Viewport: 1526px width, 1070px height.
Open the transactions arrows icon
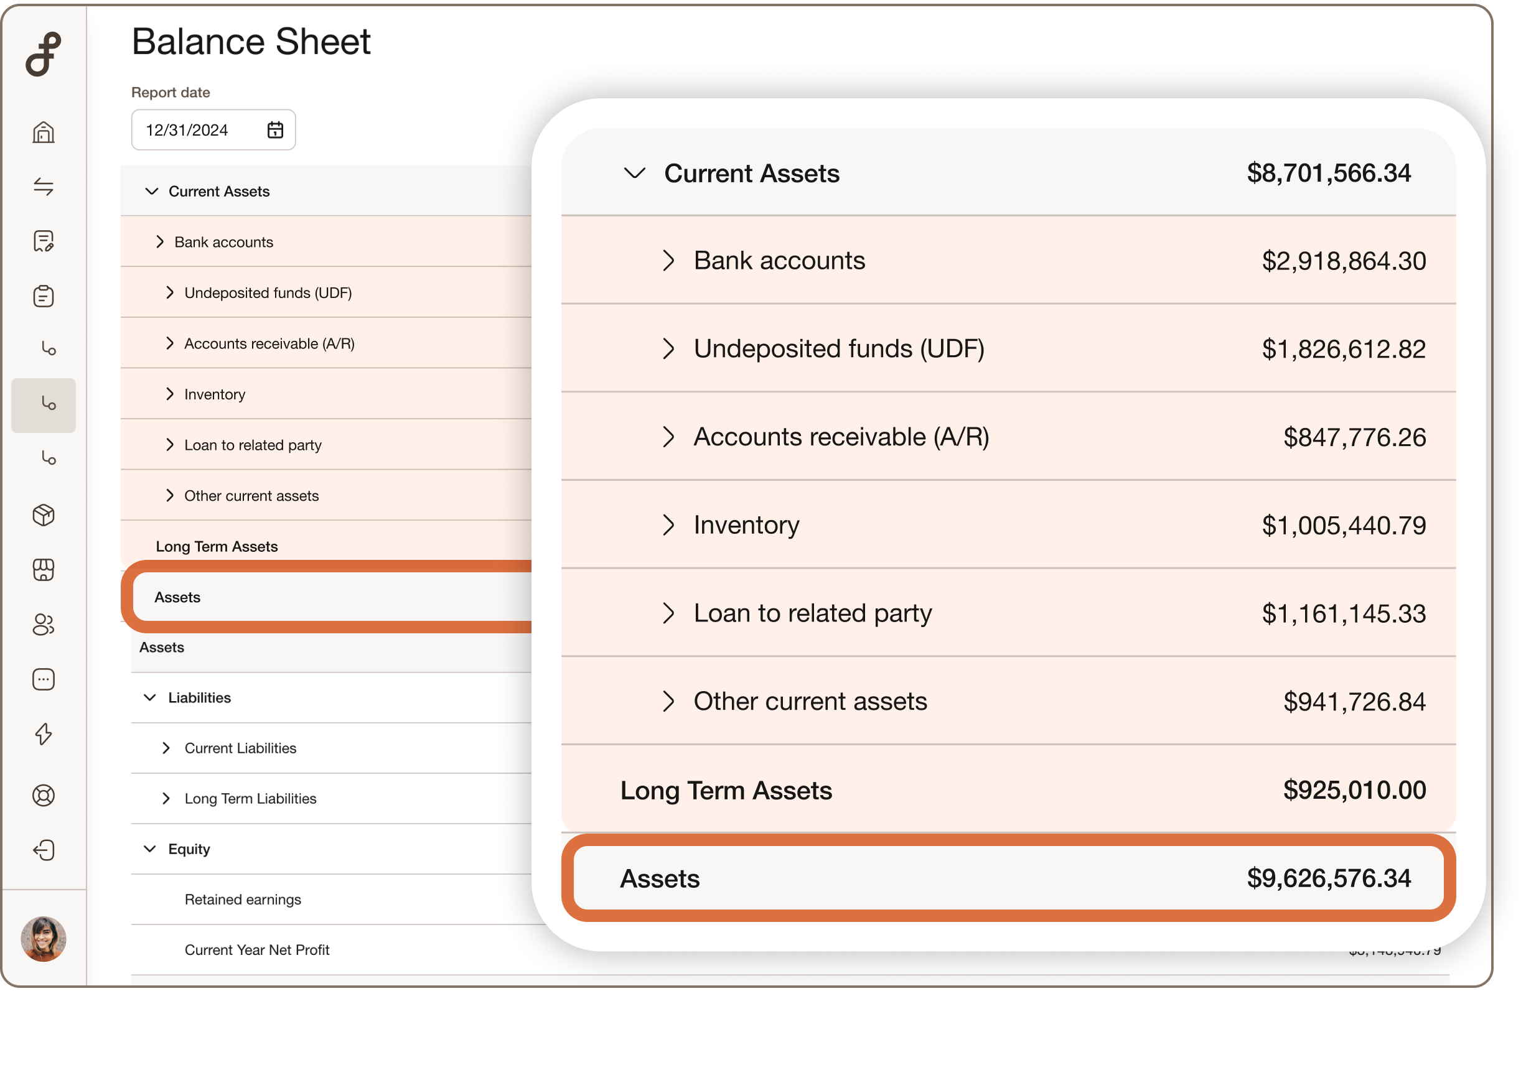point(43,187)
